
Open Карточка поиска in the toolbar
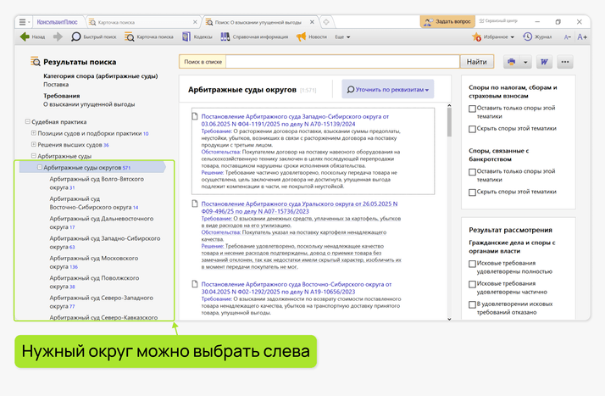tap(148, 36)
